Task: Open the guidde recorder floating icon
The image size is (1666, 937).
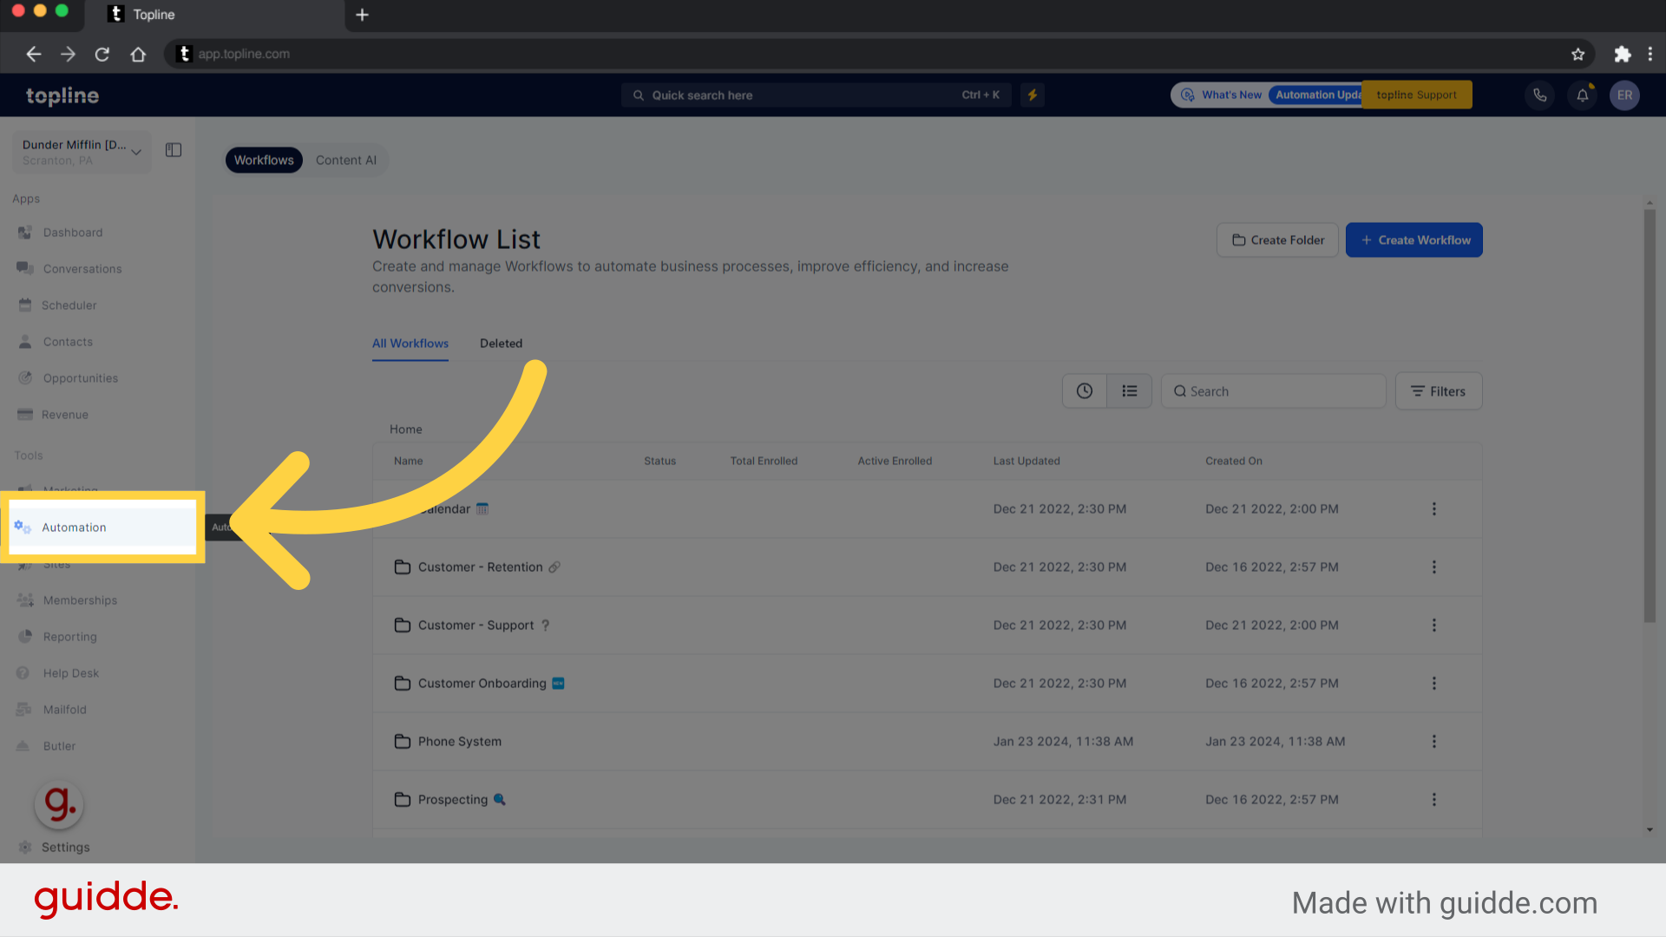Action: tap(59, 804)
